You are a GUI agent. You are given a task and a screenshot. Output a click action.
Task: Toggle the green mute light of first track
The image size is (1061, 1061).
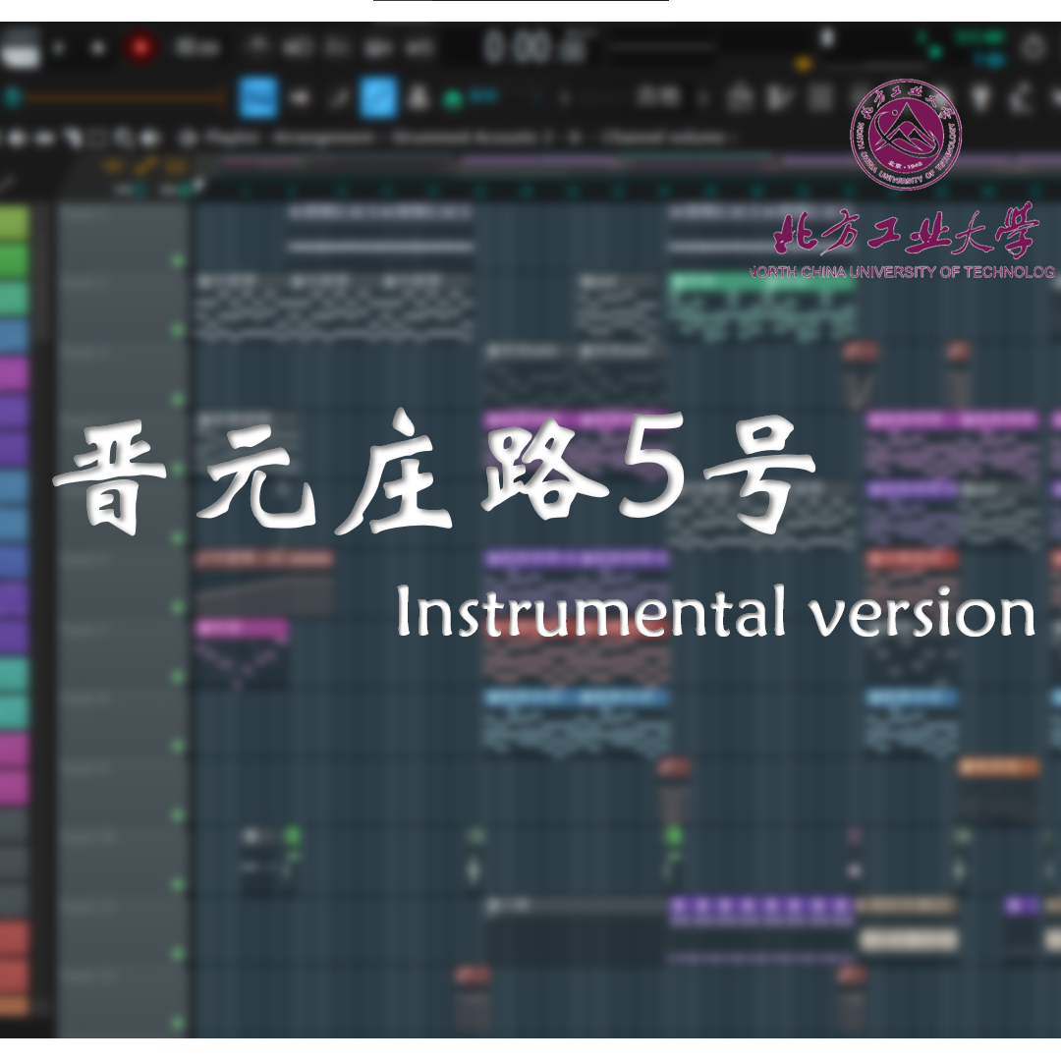177,260
